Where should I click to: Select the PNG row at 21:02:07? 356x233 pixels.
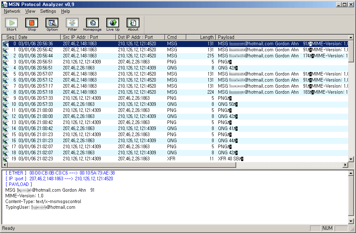coord(175,146)
